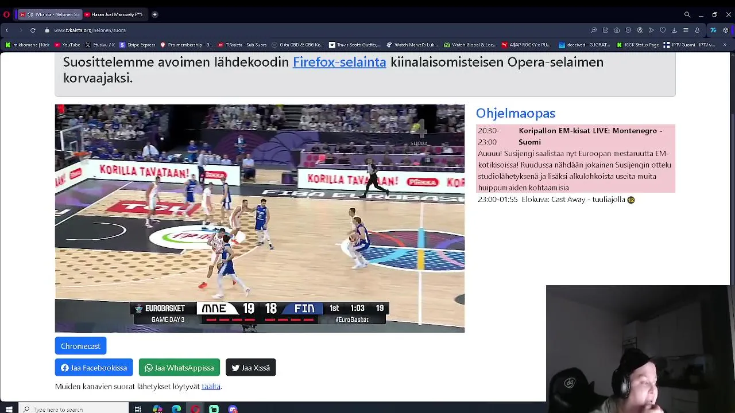Open the mikkomane | Kick bookmark
The image size is (735, 413).
(28, 45)
